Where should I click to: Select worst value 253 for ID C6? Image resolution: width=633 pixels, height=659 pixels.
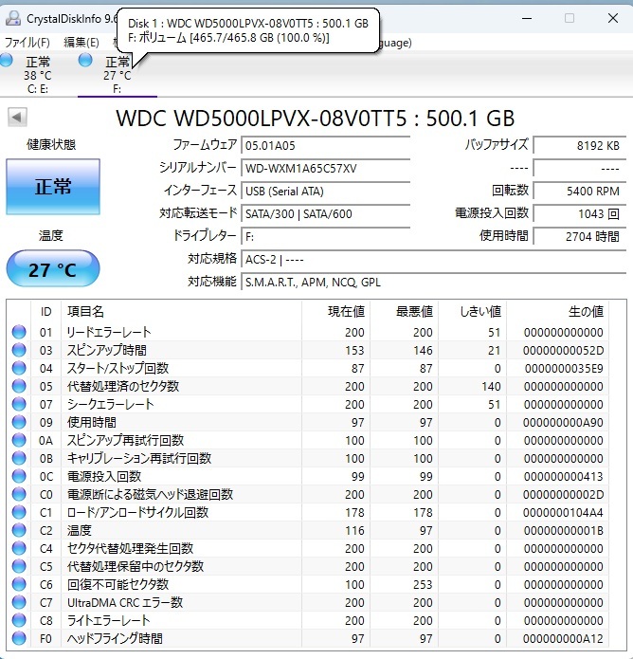423,585
